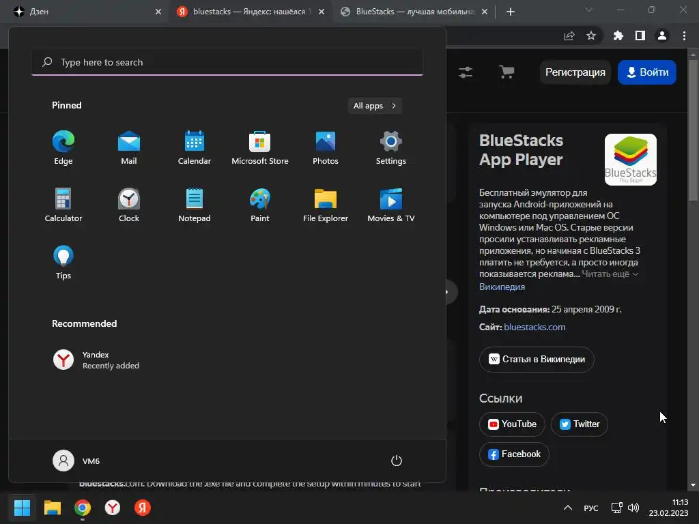Click the BlueStacks logo thumbnail
The image size is (699, 524).
(x=630, y=160)
